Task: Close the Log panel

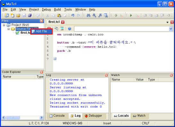Action: coord(106,75)
